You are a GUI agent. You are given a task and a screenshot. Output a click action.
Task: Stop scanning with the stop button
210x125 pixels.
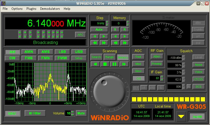pyautogui.click(x=105, y=64)
